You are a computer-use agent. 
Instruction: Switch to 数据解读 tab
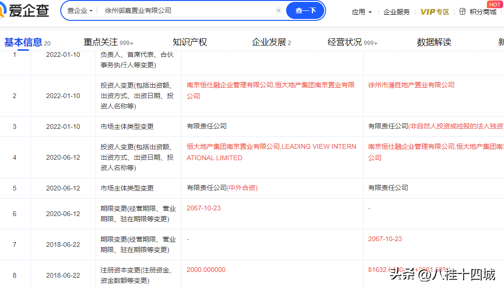click(434, 42)
